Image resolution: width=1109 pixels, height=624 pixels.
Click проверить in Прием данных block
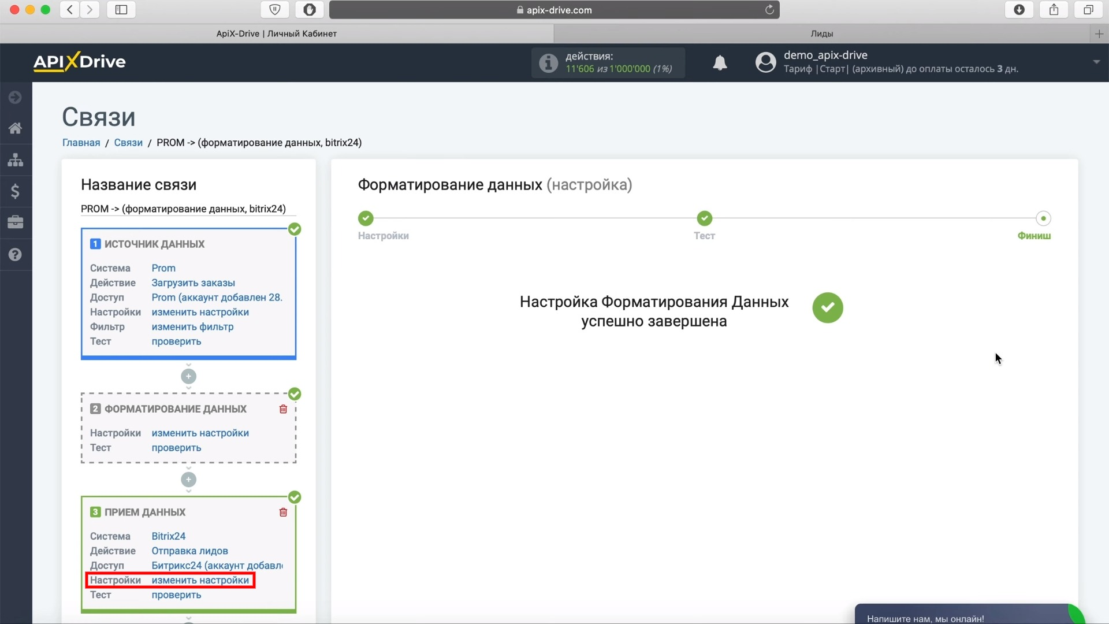tap(176, 595)
